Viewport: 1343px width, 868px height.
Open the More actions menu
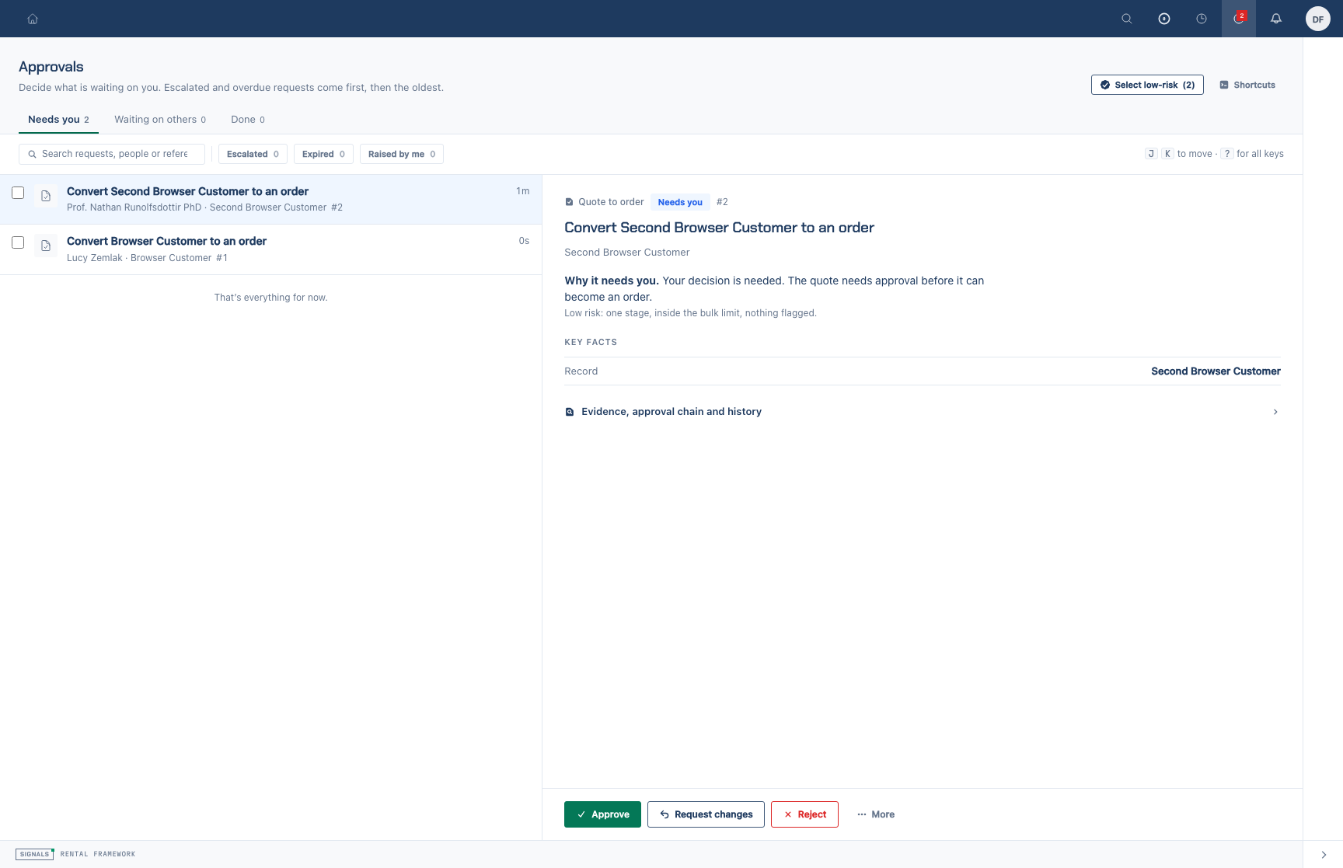point(876,814)
